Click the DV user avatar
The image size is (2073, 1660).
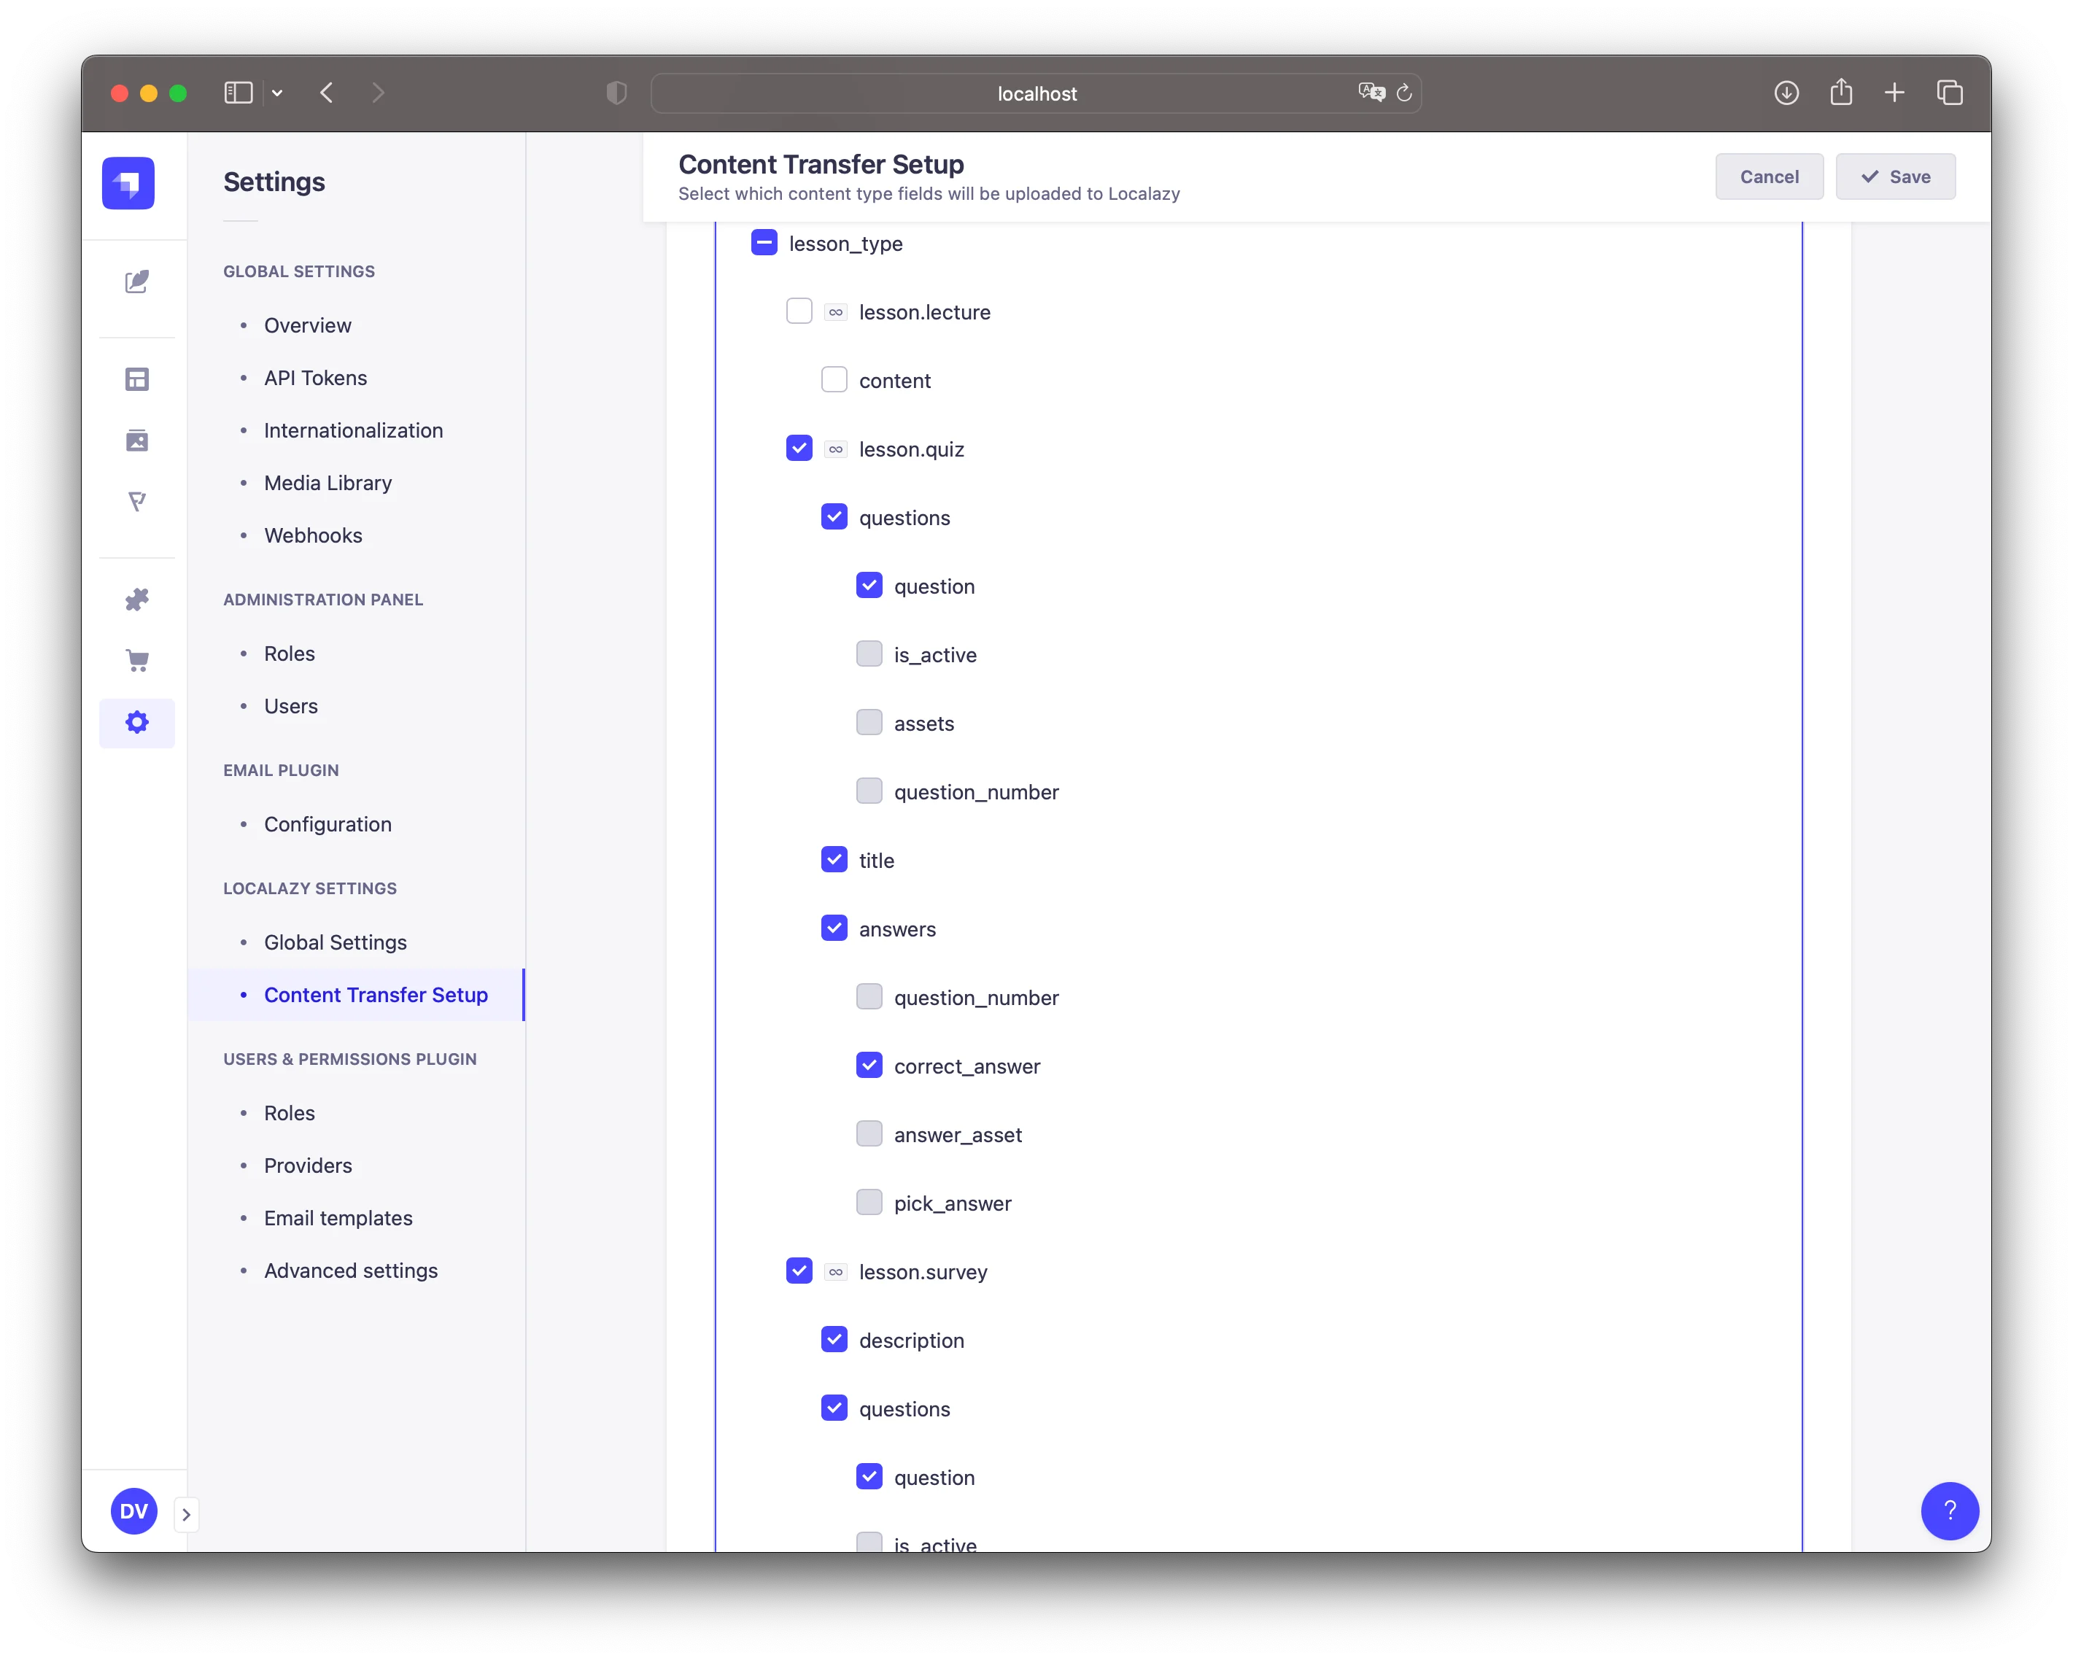(x=133, y=1511)
